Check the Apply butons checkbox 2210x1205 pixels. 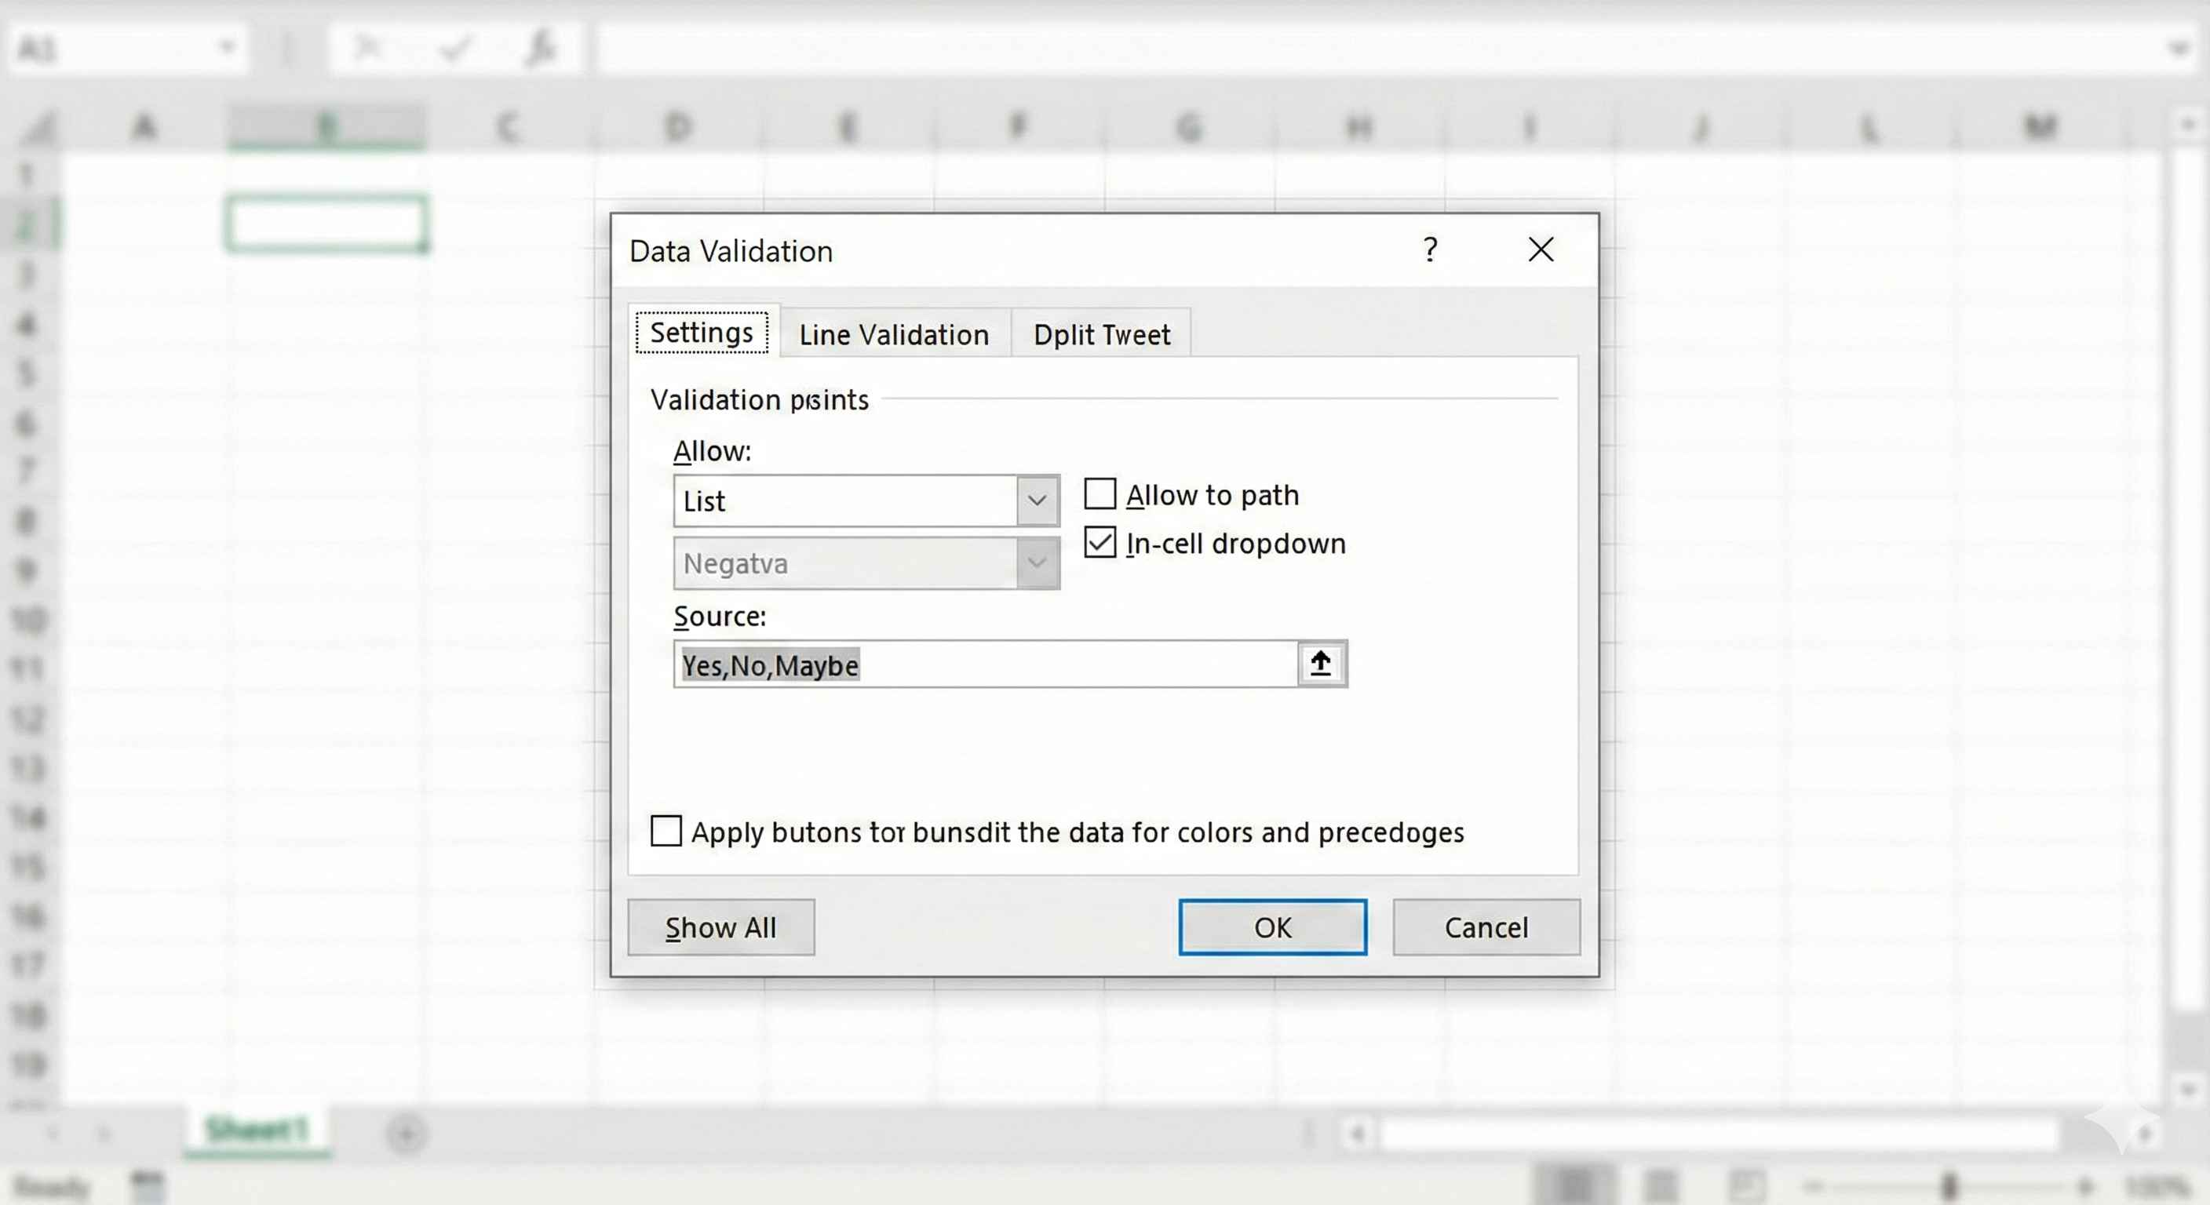point(666,831)
